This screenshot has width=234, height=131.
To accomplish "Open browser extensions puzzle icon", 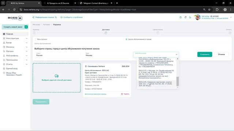I will pos(217,9).
